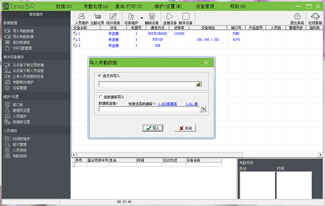Click browse file folder icon
This screenshot has width=325, height=206.
coord(199,84)
